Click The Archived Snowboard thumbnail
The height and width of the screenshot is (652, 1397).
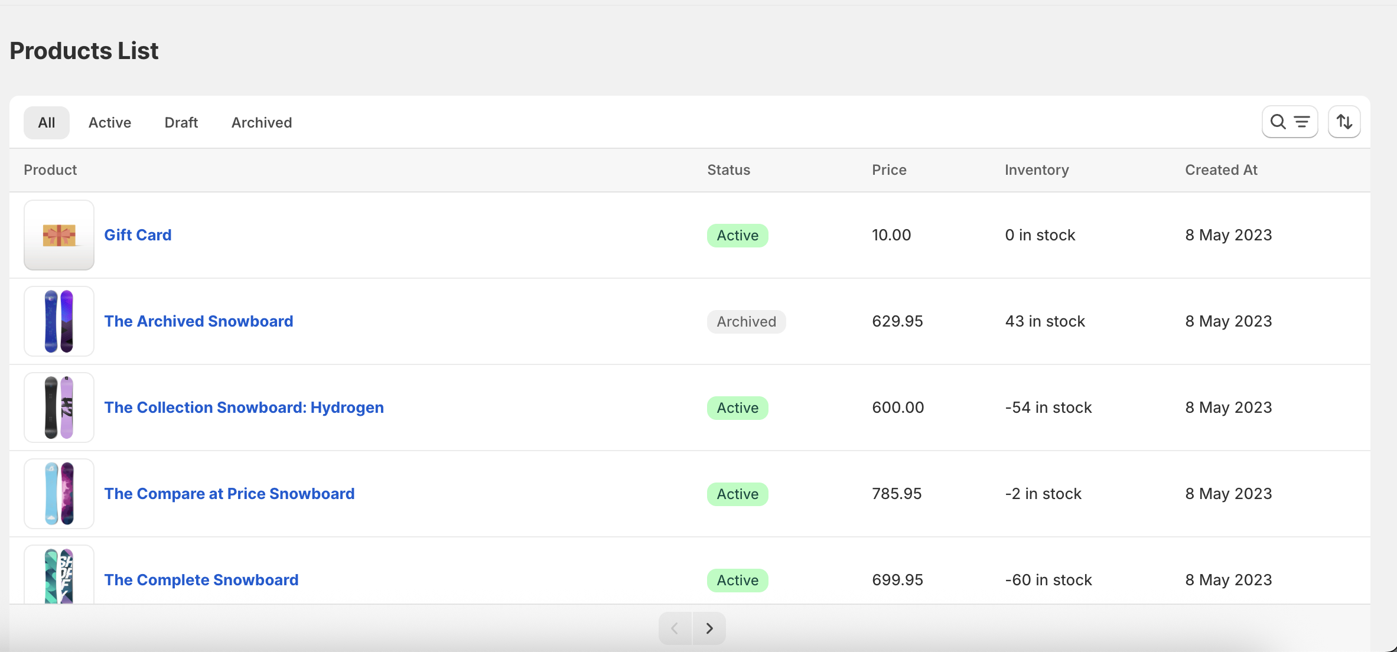pos(59,321)
